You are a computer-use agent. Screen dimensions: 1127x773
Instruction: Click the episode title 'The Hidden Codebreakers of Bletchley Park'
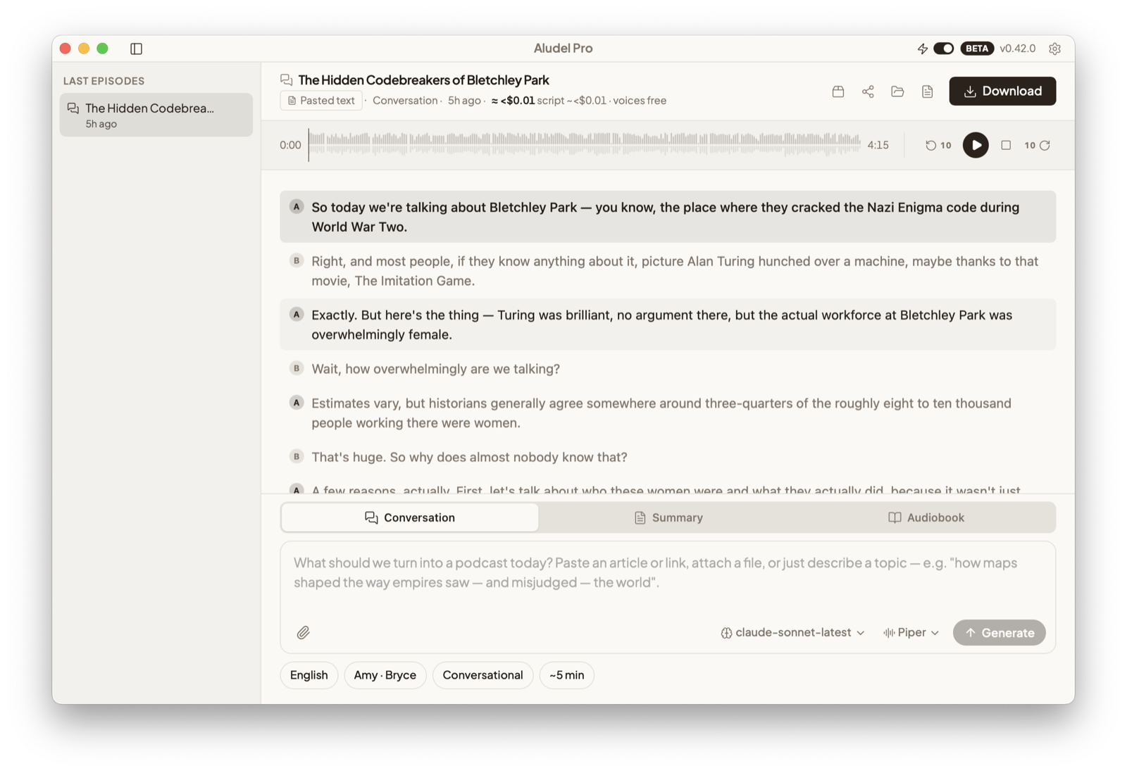423,80
